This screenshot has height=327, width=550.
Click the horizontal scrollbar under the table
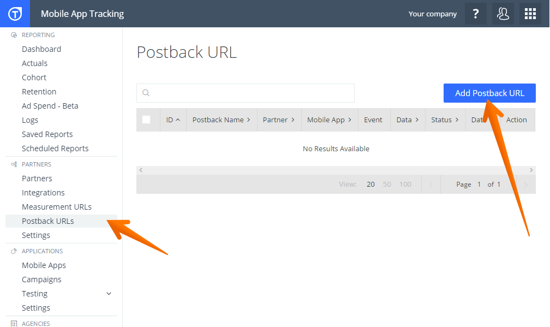tap(336, 170)
